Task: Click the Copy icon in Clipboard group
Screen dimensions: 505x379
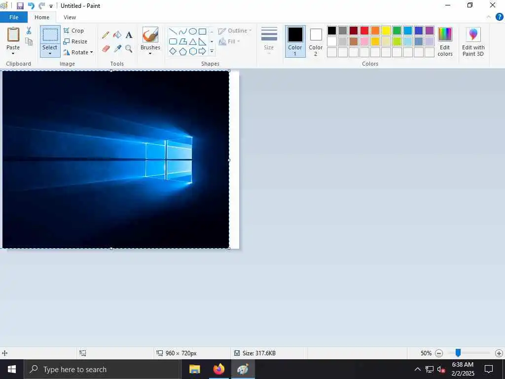Action: coord(29,41)
